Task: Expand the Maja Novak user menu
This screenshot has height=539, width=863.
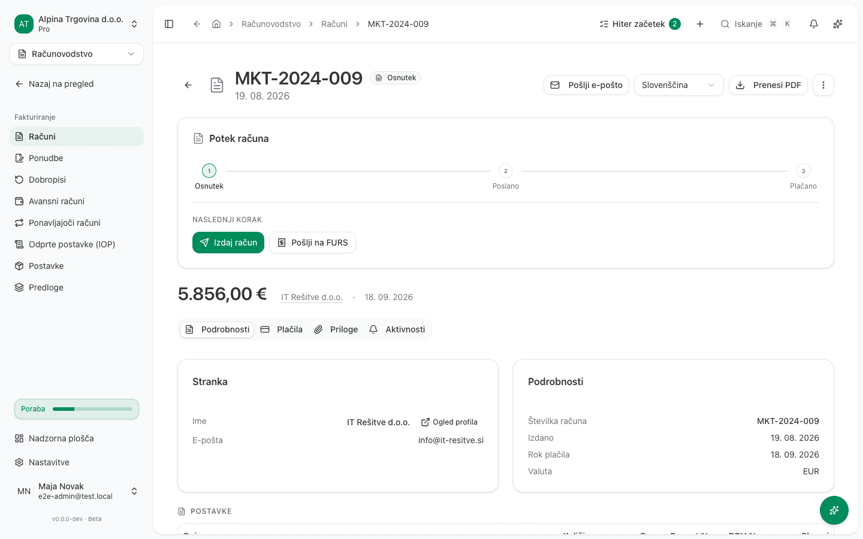Action: 77,491
